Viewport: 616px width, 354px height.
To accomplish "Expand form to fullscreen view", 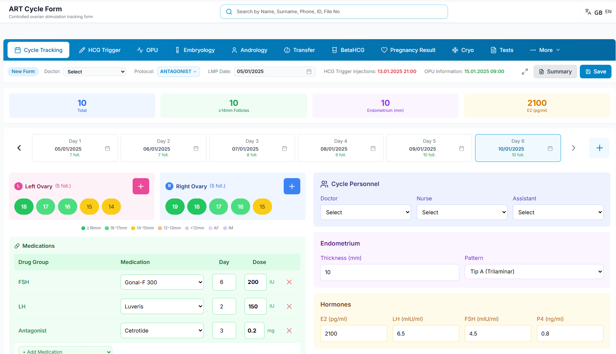I will 525,72.
